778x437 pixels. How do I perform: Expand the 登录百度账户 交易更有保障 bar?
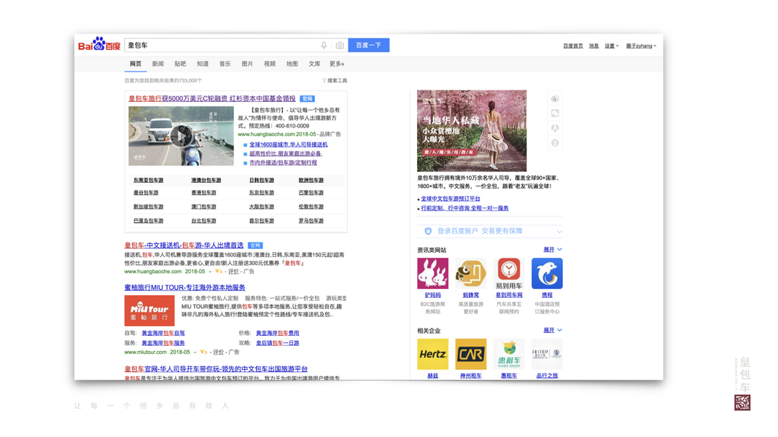(x=490, y=232)
